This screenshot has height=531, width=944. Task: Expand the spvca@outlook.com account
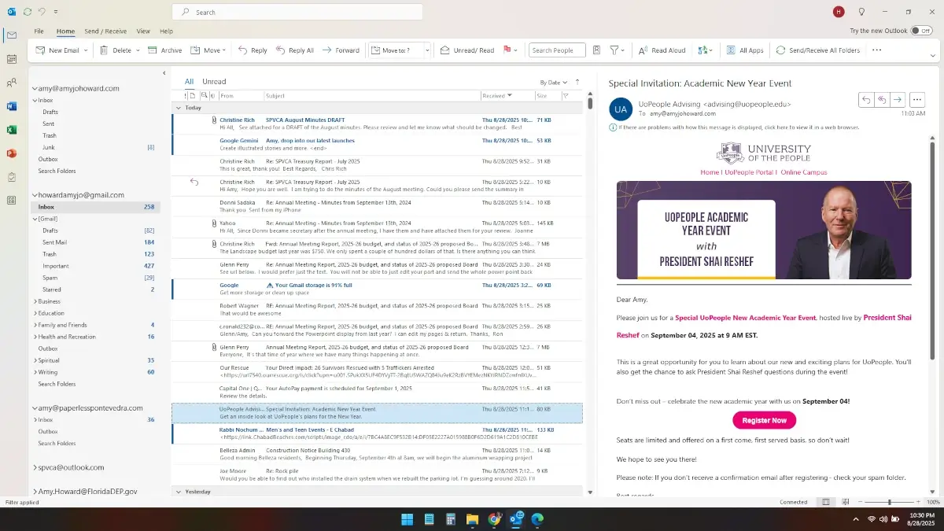(x=35, y=467)
